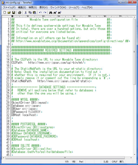Viewport: 138px width, 165px height.
Task: Cut selection with scissors icon
Action: 26,12
